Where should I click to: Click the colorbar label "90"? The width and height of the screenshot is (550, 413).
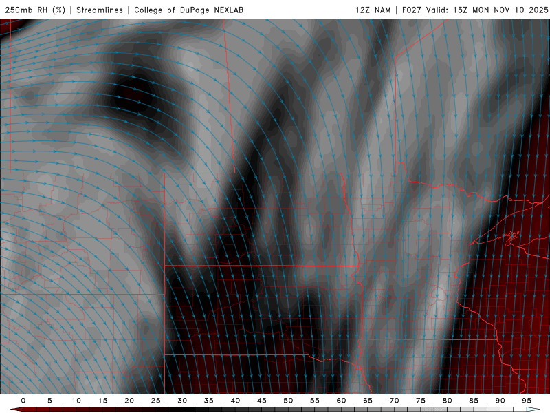click(x=500, y=401)
